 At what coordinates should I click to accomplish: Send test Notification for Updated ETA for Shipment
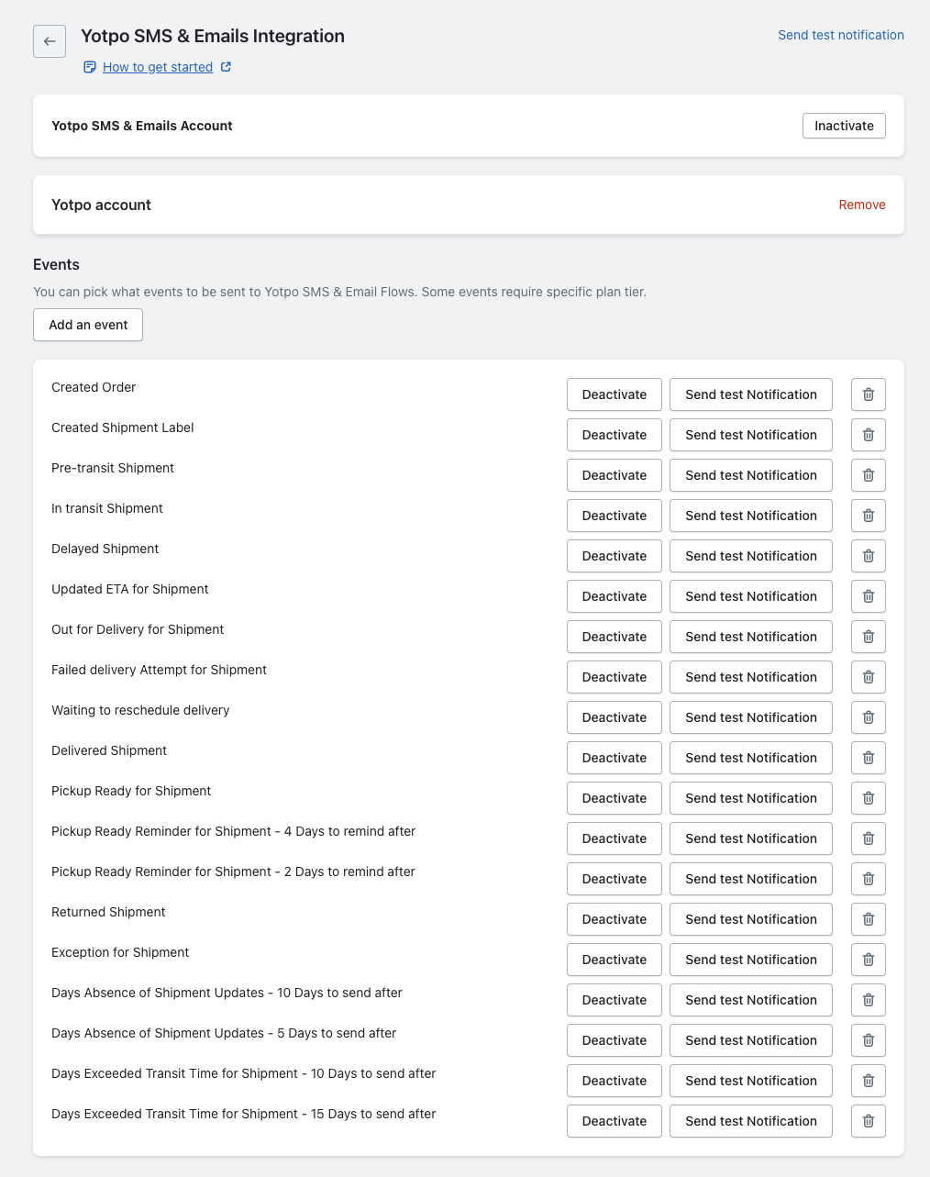coord(750,596)
